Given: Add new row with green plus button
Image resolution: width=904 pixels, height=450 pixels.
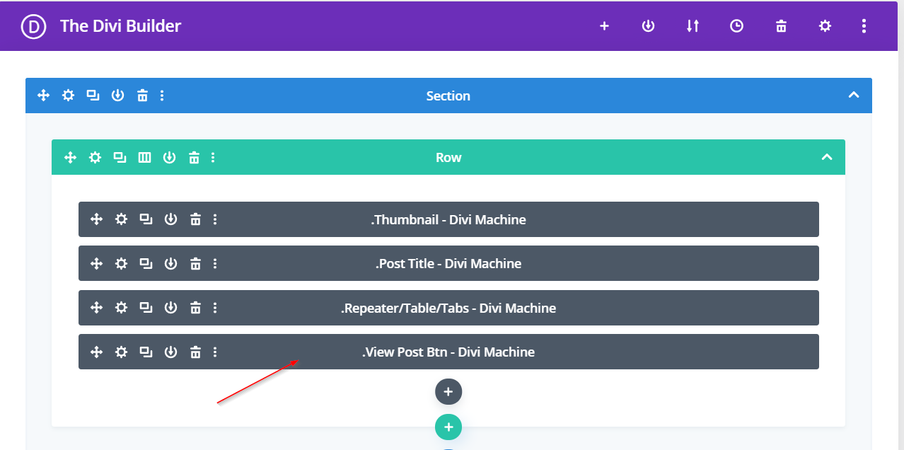Looking at the screenshot, I should click(448, 427).
